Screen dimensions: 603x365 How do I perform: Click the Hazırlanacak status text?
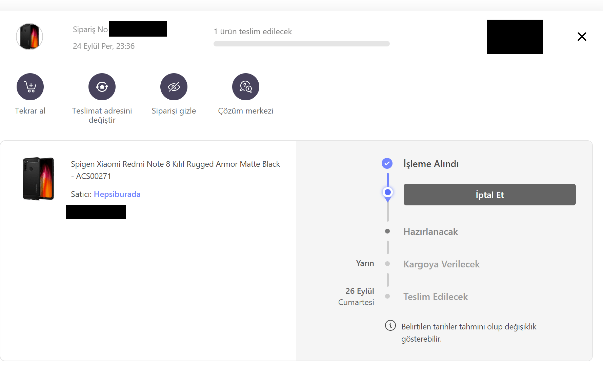430,231
